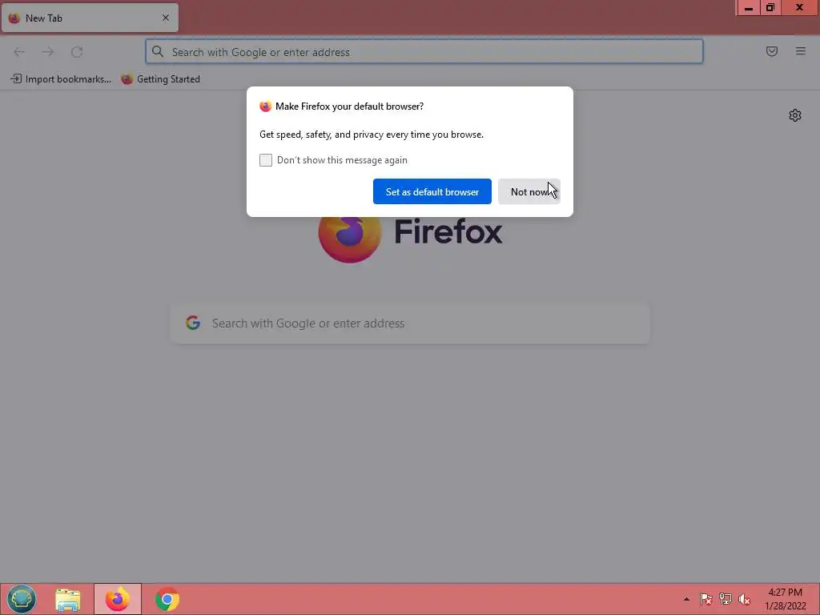Focus the address bar search field

pyautogui.click(x=424, y=52)
